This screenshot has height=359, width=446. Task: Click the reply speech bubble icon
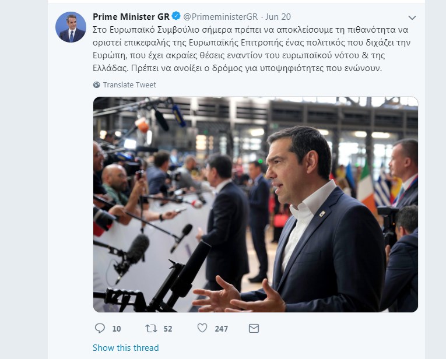(100, 328)
